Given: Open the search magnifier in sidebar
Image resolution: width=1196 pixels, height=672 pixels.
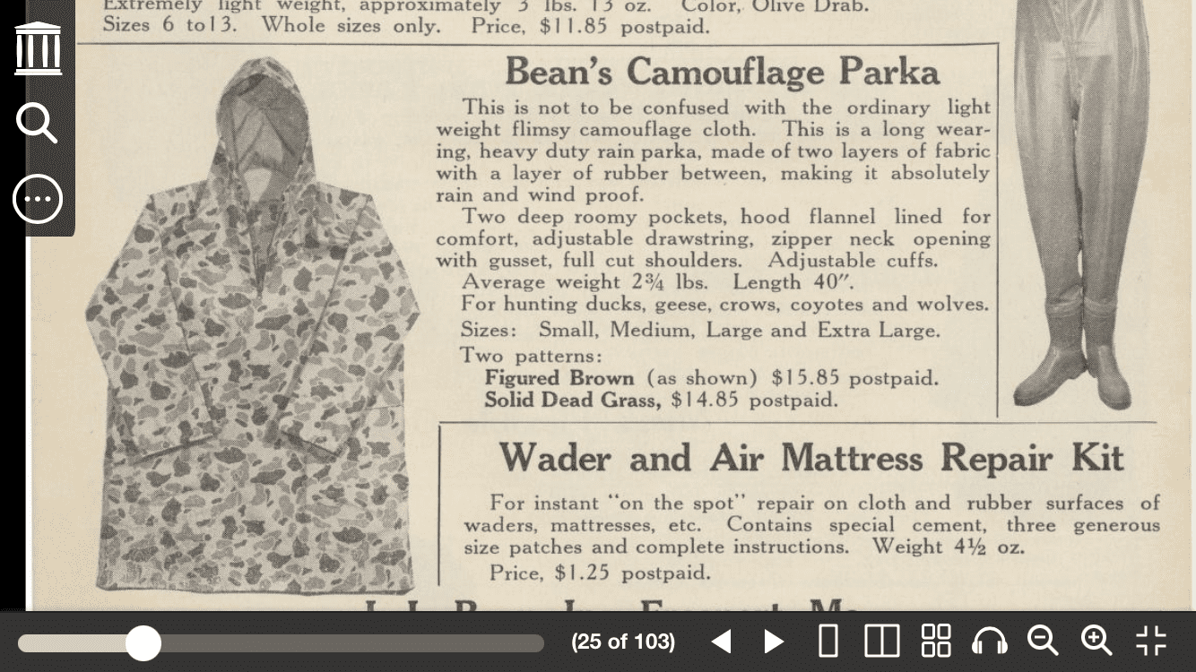Looking at the screenshot, I should click(x=38, y=124).
